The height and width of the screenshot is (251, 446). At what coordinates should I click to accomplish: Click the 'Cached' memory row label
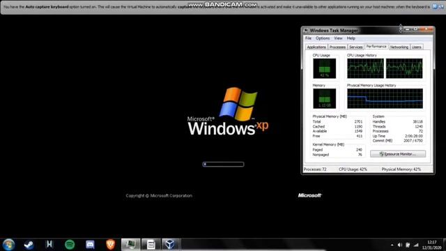point(318,126)
